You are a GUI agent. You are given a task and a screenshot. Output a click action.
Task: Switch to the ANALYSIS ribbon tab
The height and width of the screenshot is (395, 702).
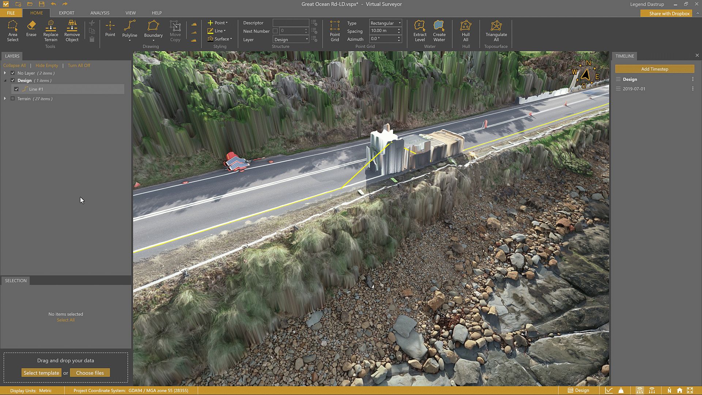(100, 13)
